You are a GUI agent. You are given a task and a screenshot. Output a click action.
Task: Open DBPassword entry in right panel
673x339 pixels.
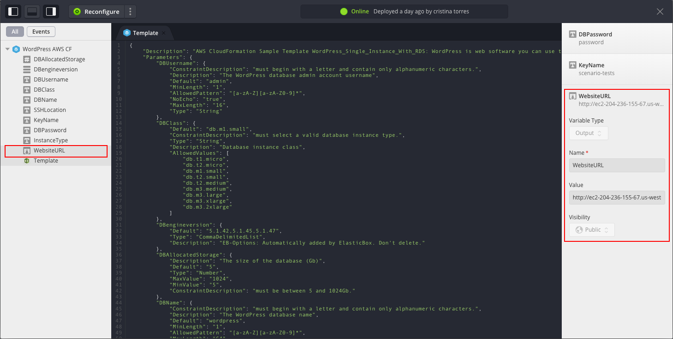coord(617,38)
